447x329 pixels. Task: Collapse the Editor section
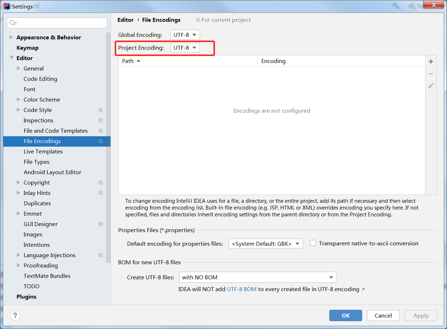(11, 58)
